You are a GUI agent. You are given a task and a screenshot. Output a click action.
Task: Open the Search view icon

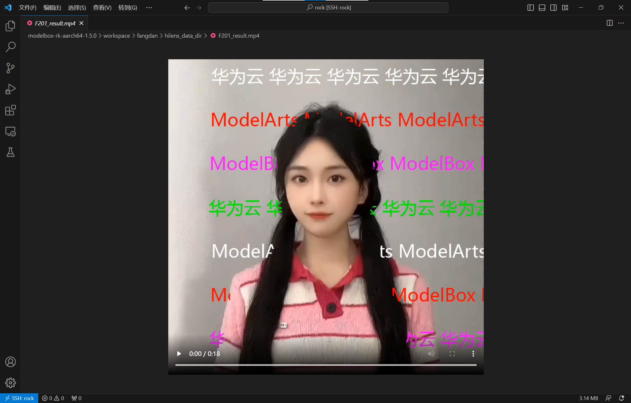[11, 47]
